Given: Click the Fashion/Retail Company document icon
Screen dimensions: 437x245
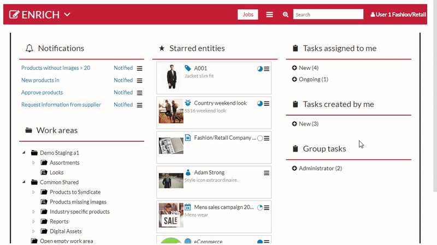Looking at the screenshot, I should pyautogui.click(x=188, y=138).
